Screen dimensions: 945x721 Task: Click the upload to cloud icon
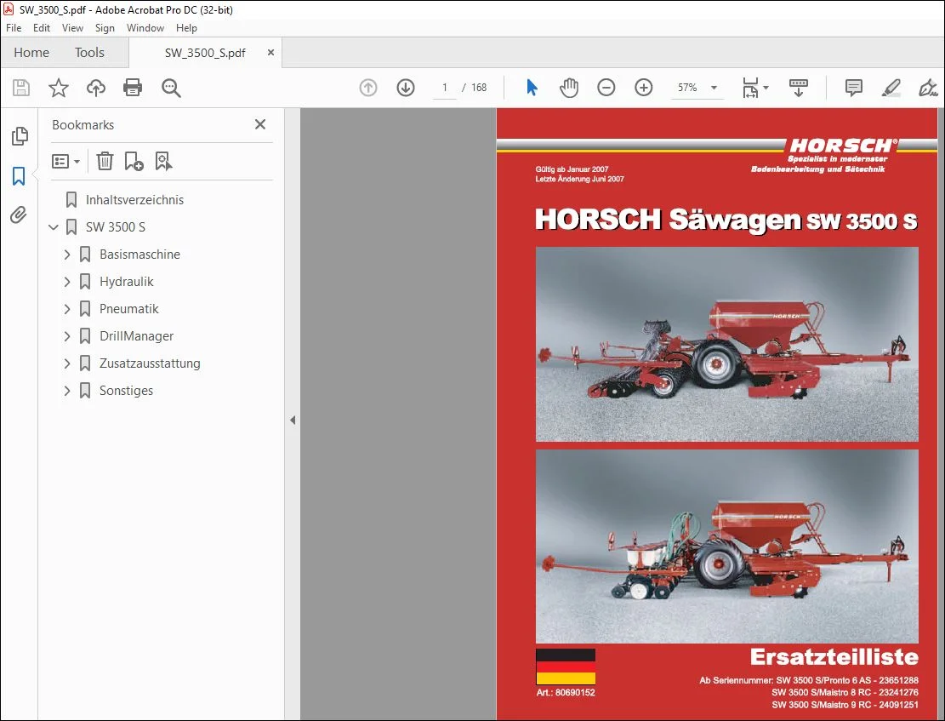[96, 88]
